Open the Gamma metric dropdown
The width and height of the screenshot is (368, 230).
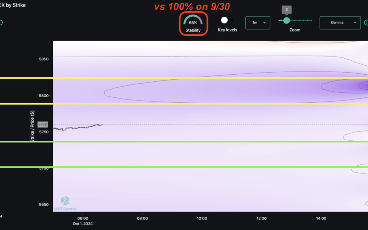[340, 23]
